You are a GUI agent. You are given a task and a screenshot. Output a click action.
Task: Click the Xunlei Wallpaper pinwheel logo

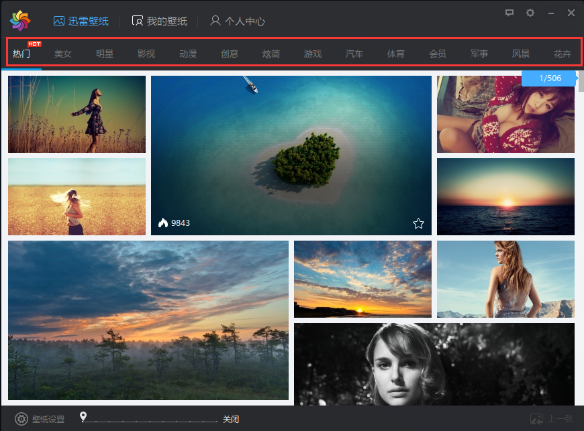[x=20, y=21]
